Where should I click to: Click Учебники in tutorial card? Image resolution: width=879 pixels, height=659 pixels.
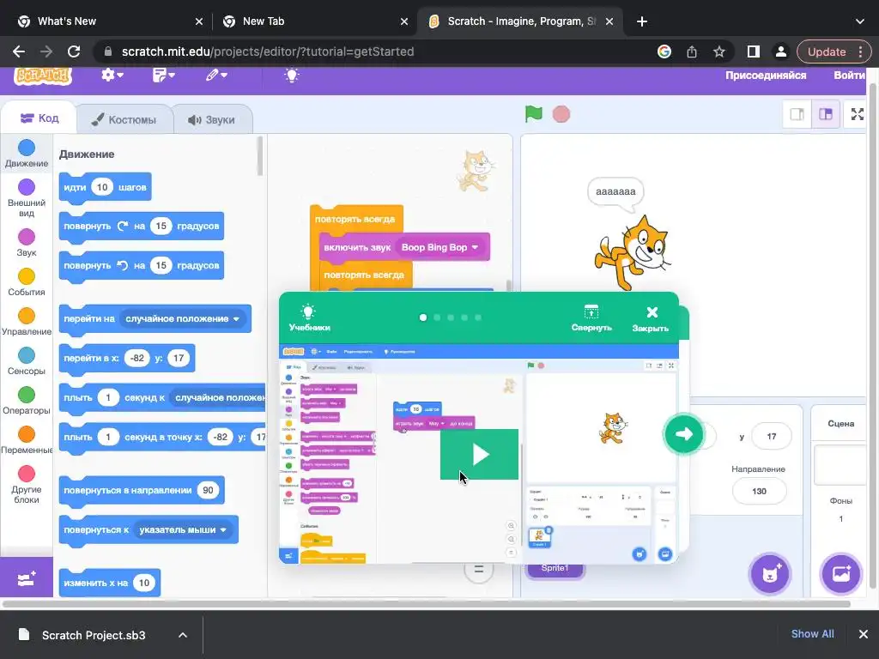click(x=309, y=317)
